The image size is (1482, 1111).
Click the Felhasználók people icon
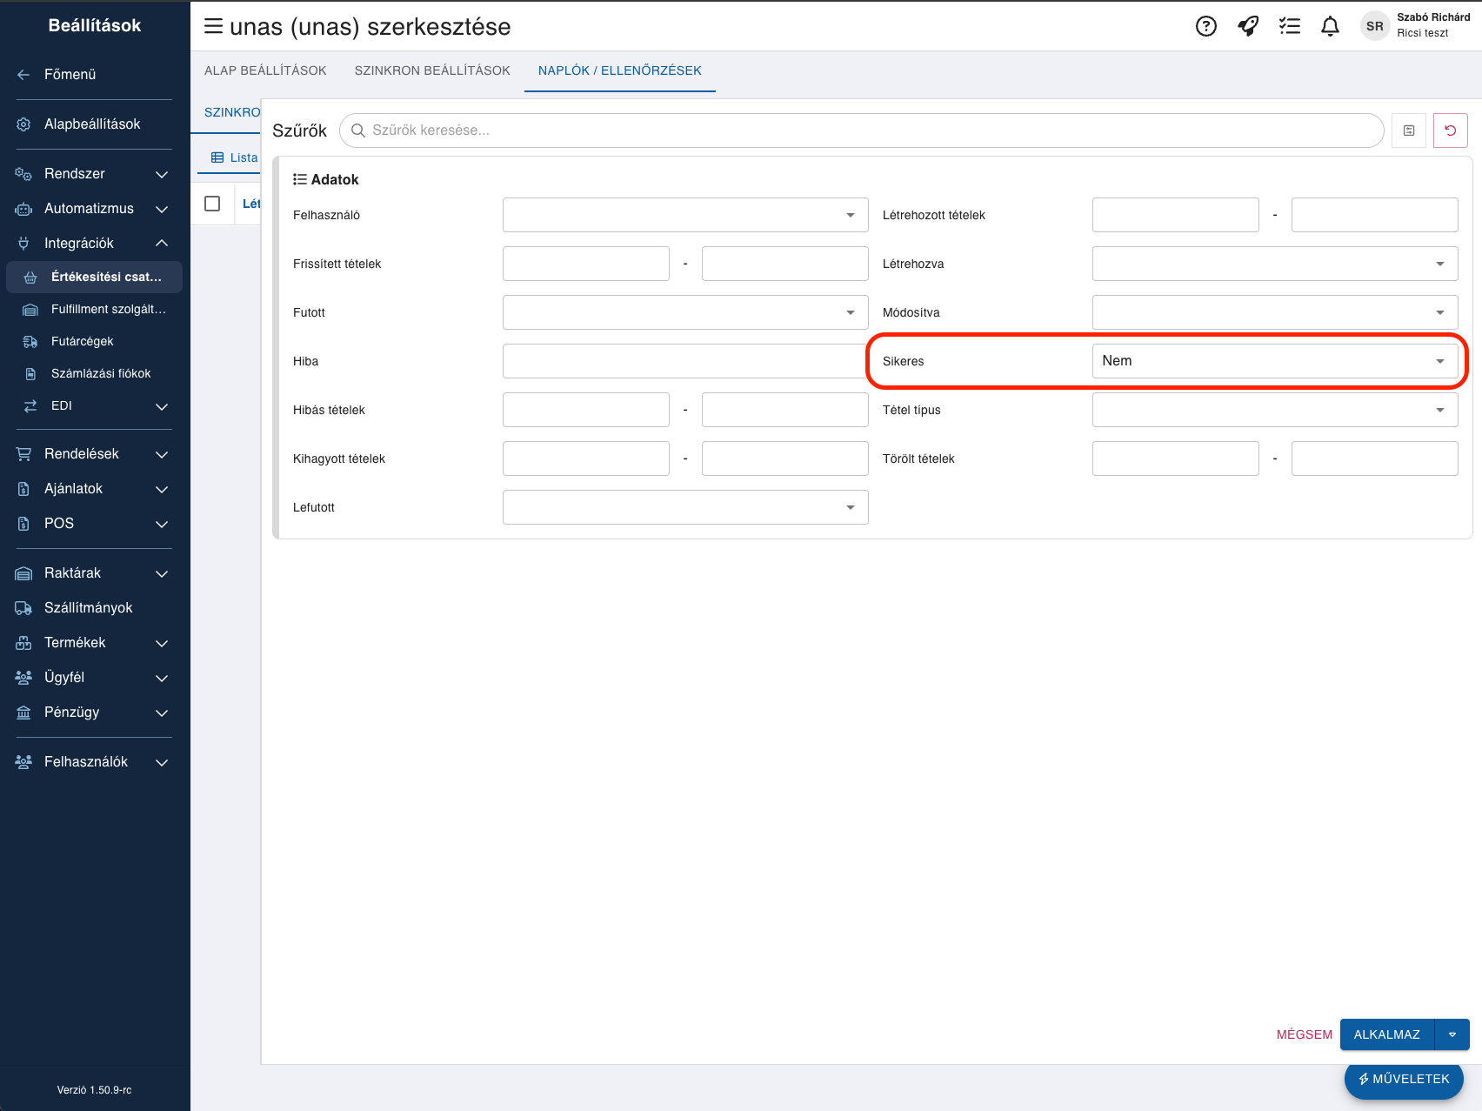coord(23,762)
